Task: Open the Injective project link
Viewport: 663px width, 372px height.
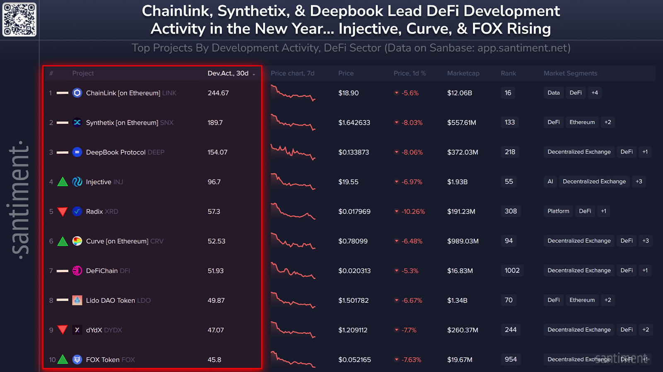Action: click(99, 182)
